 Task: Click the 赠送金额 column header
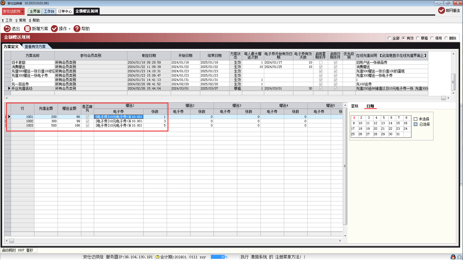coord(69,108)
